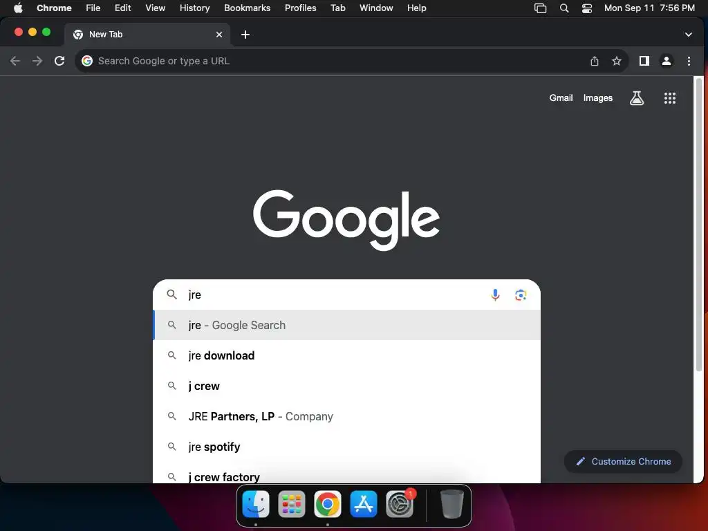The image size is (708, 531).
Task: Go back with the back arrow
Action: [x=15, y=61]
